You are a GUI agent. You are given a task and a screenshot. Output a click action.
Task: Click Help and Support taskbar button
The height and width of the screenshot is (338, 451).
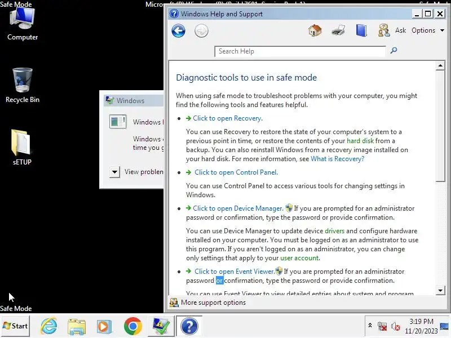(189, 326)
